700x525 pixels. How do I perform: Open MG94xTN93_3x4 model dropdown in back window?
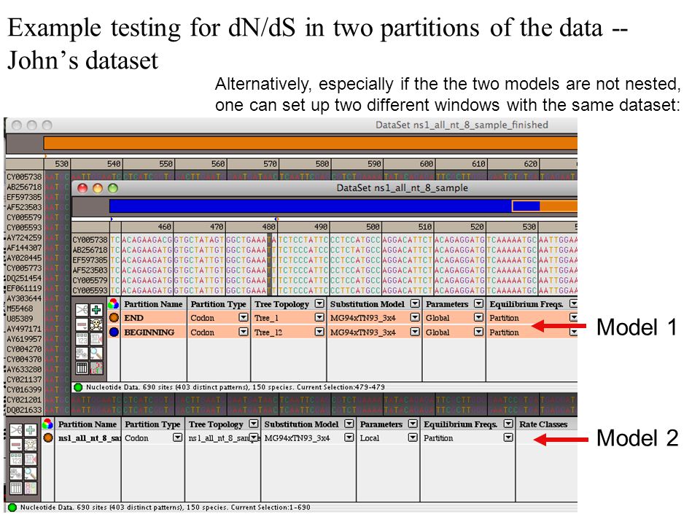(x=349, y=438)
